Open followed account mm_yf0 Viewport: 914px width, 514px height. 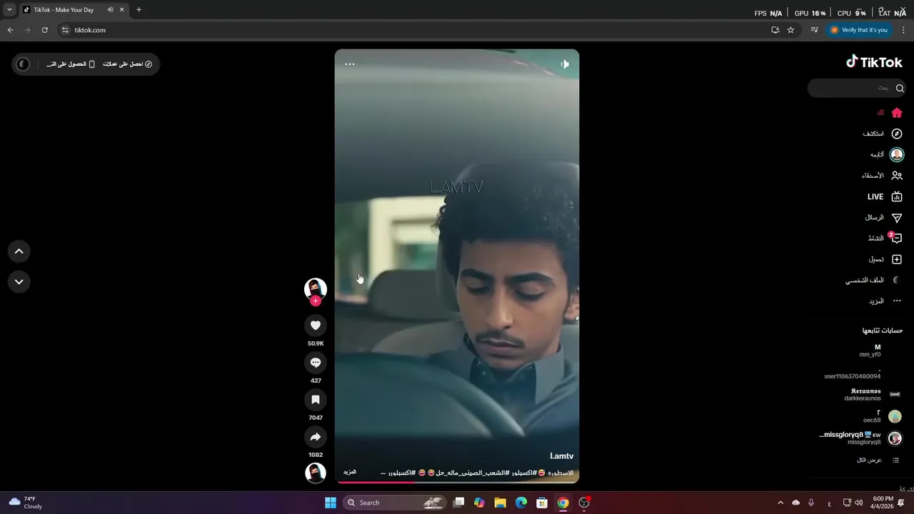click(870, 351)
